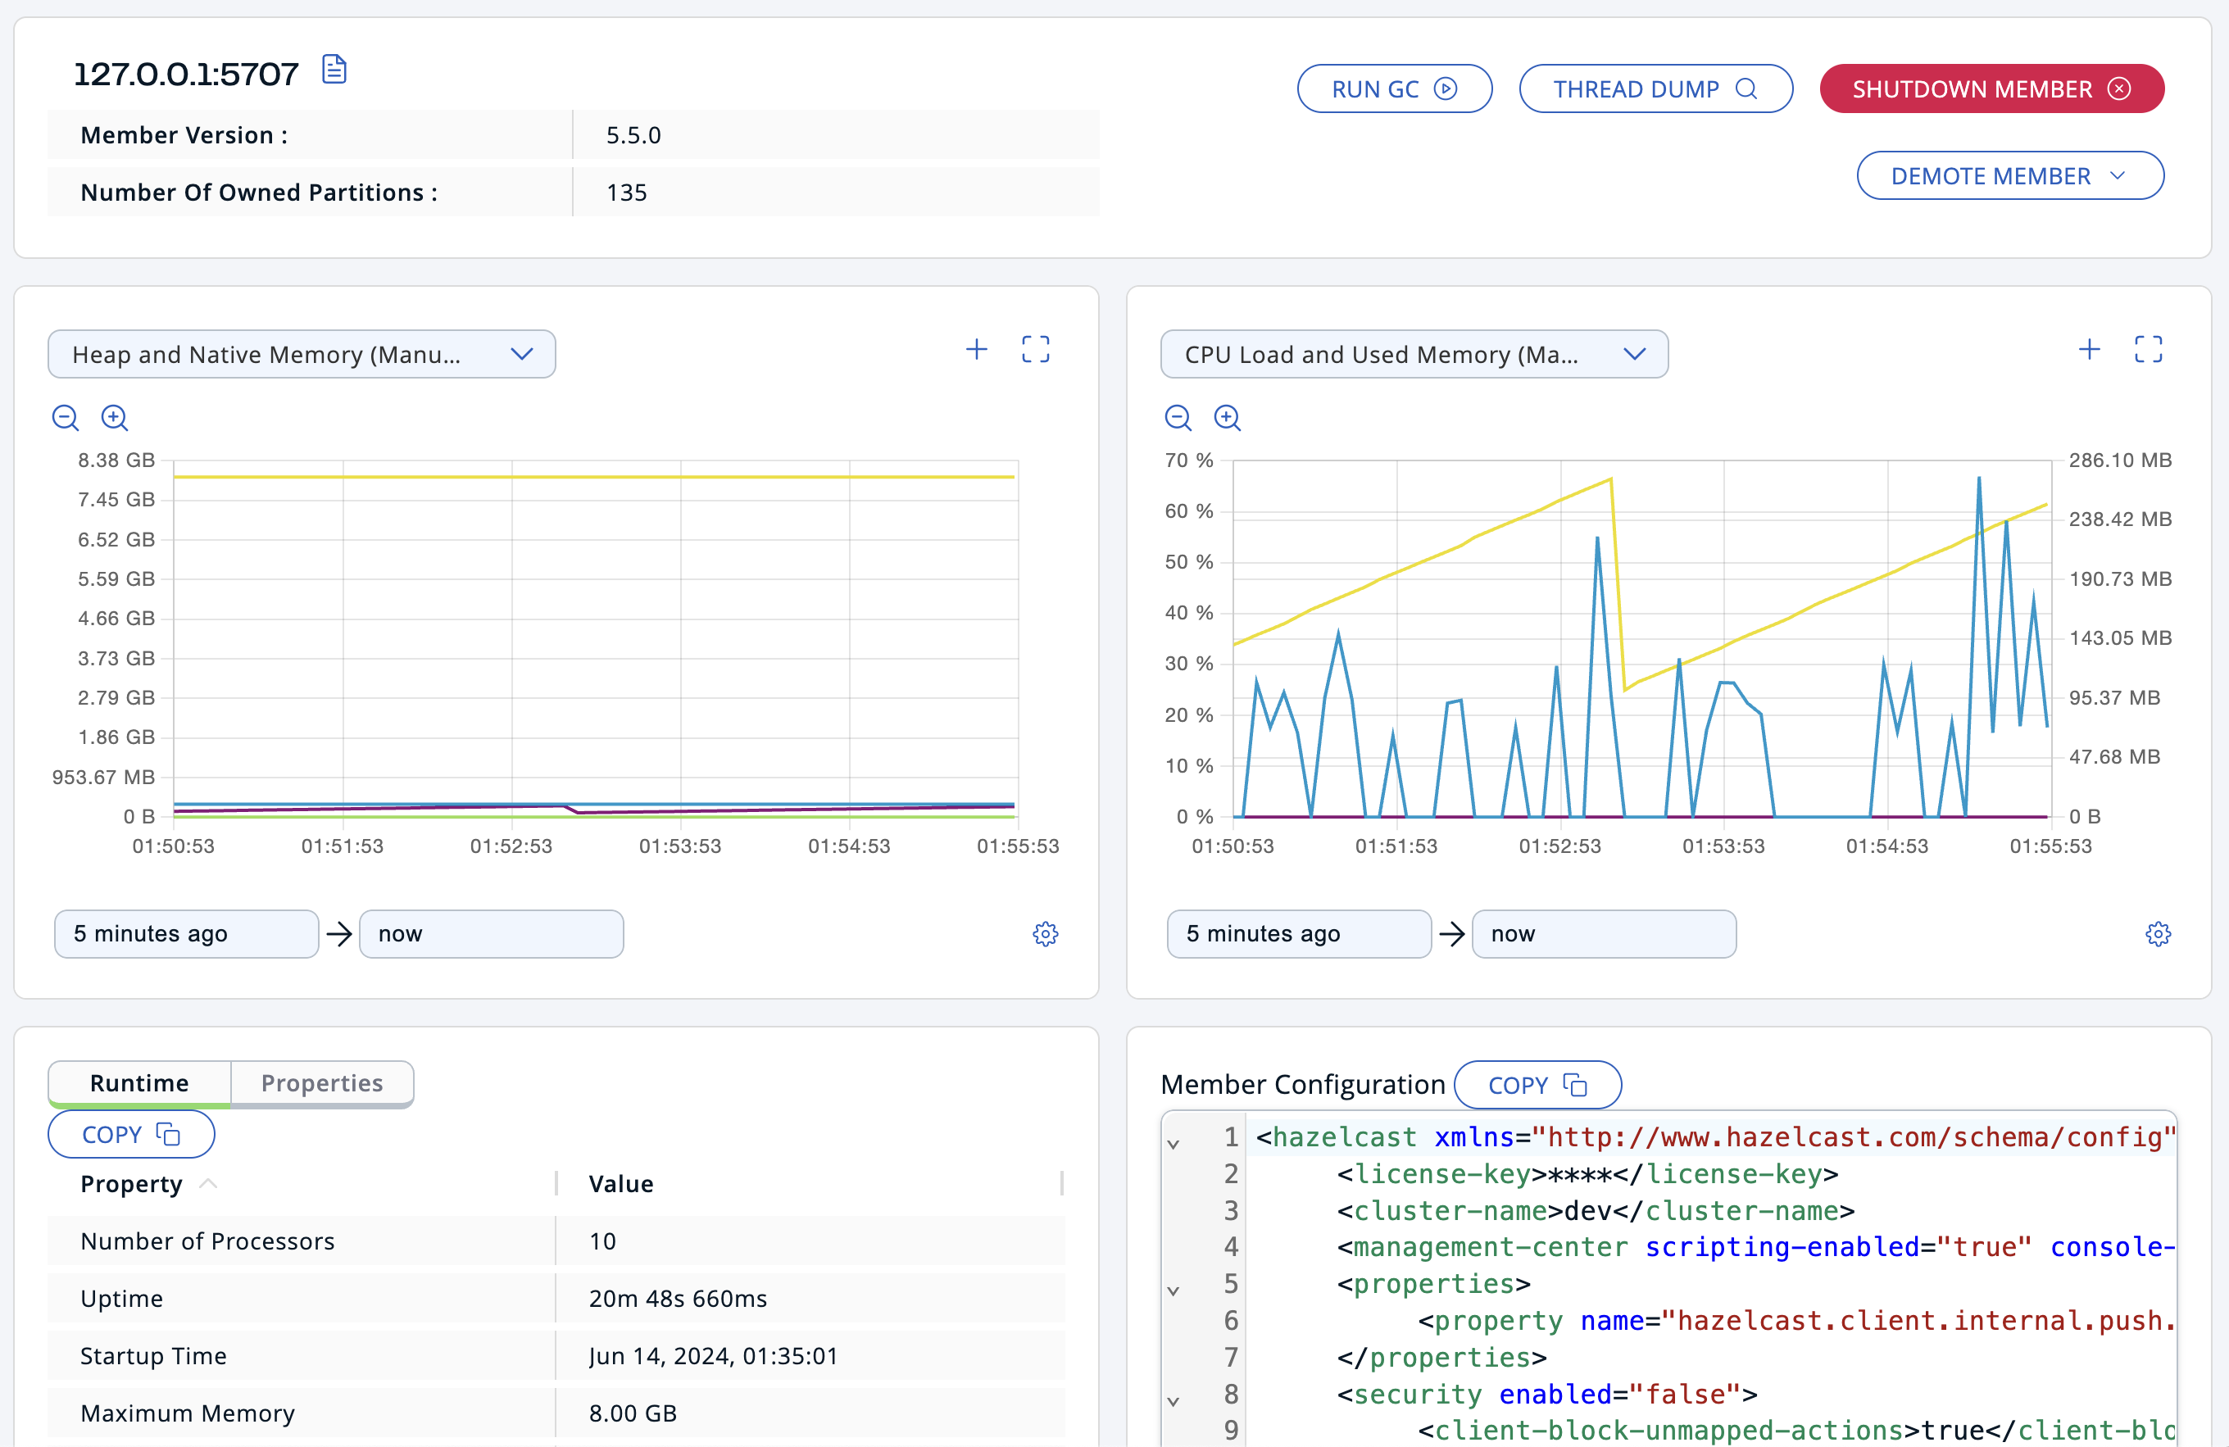2229x1447 pixels.
Task: Expand the Demote Member dropdown button
Action: (2010, 176)
